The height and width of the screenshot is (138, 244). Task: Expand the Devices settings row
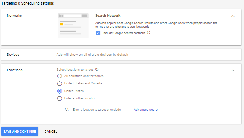click(x=121, y=55)
